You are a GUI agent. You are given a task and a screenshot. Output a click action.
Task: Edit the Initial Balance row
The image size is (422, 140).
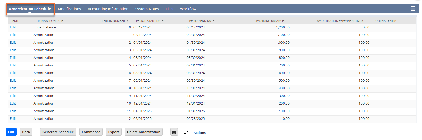(x=13, y=27)
